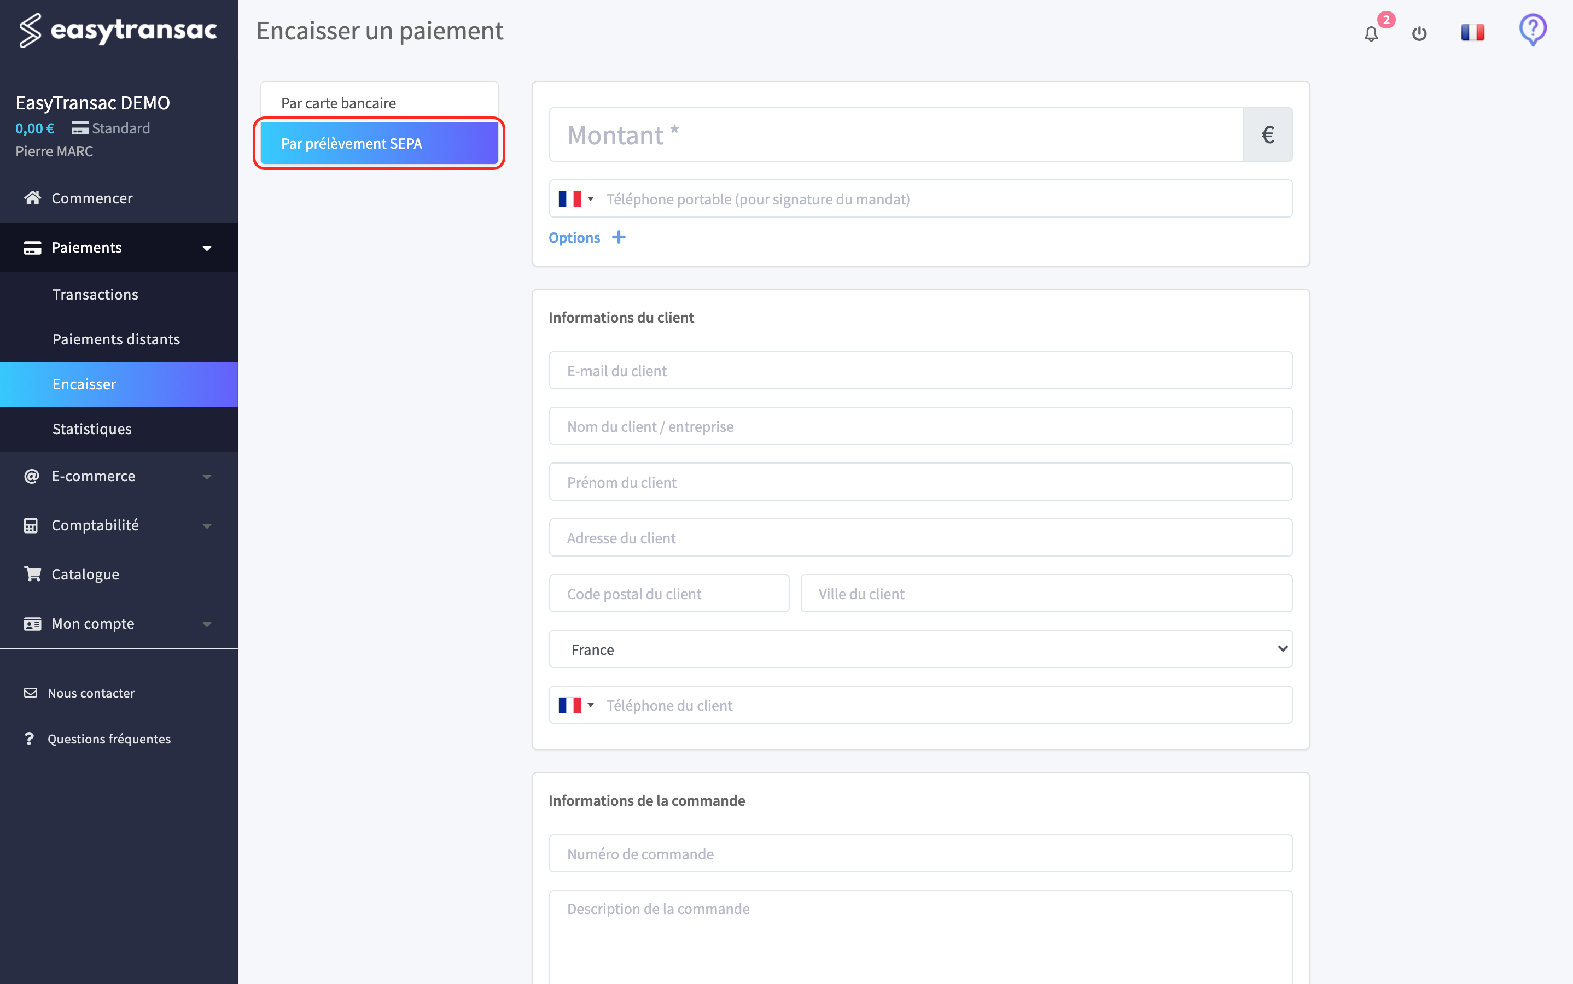Click the ID card icon beside Mon compte
The height and width of the screenshot is (984, 1573).
pos(33,623)
